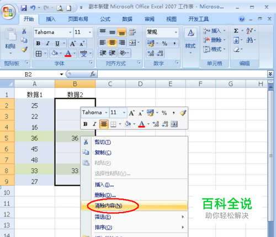Viewport: 276px width, 237px height.
Task: Choose 插入(I)... in context menu
Action: click(134, 185)
